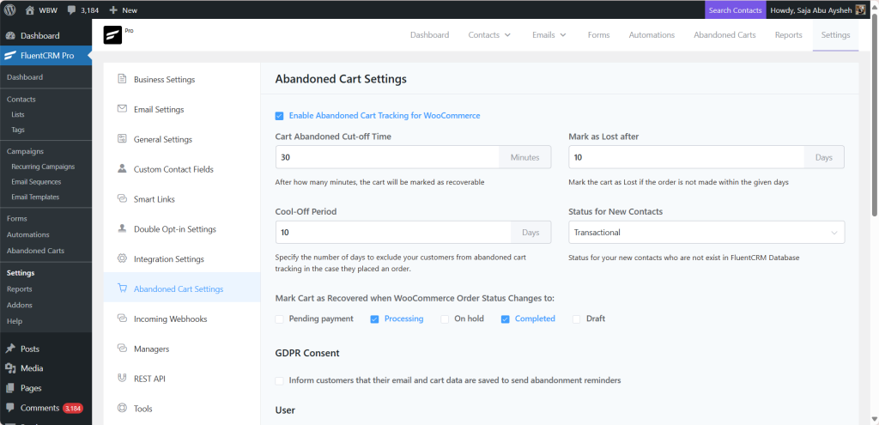
Task: Open the comments bubble in admin bar
Action: (x=71, y=10)
